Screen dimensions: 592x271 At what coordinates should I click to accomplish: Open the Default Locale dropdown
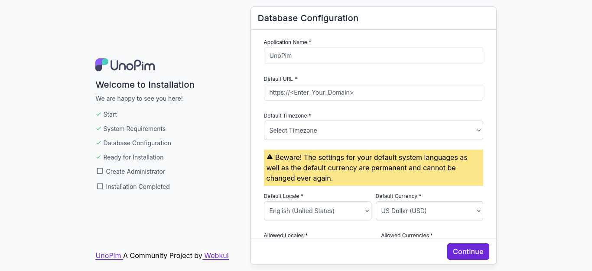[x=317, y=211]
